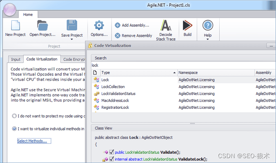Image resolution: width=276 pixels, height=163 pixels.
Task: Toggle the Validate() method checkbox
Action: (x=111, y=152)
